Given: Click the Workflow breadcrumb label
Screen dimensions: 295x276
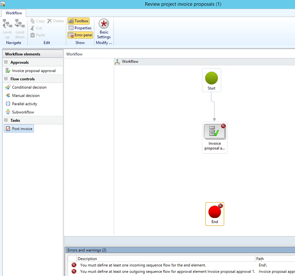Looking at the screenshot, I should (x=74, y=54).
